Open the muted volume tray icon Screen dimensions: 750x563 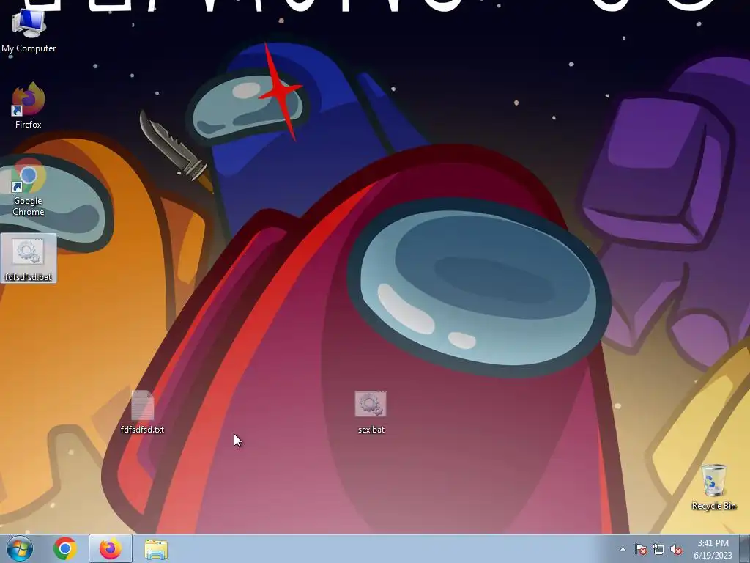[676, 549]
